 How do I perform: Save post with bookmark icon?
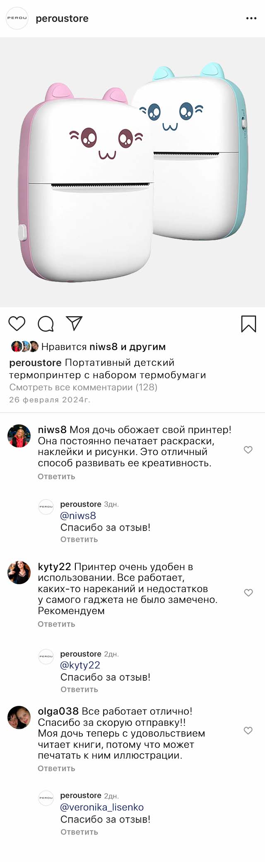(x=248, y=324)
